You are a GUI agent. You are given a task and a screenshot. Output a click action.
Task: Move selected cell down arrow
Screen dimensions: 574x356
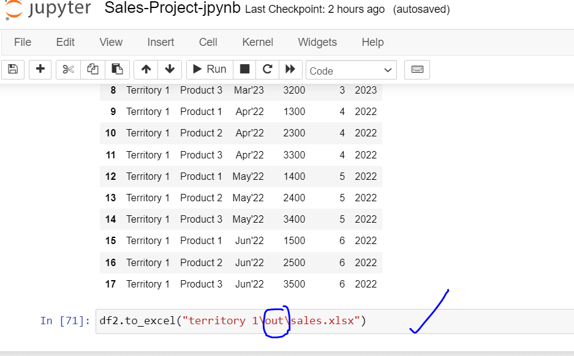(x=170, y=69)
